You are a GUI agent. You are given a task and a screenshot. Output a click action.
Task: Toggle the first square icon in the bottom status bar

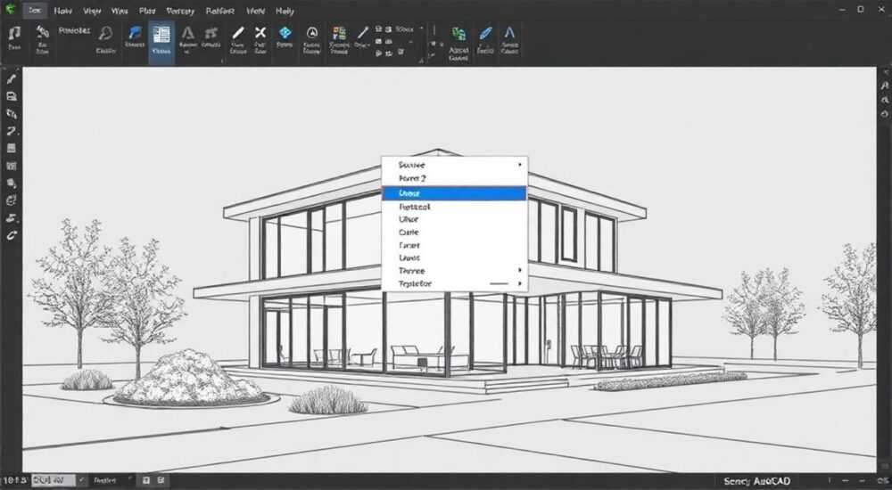(146, 480)
